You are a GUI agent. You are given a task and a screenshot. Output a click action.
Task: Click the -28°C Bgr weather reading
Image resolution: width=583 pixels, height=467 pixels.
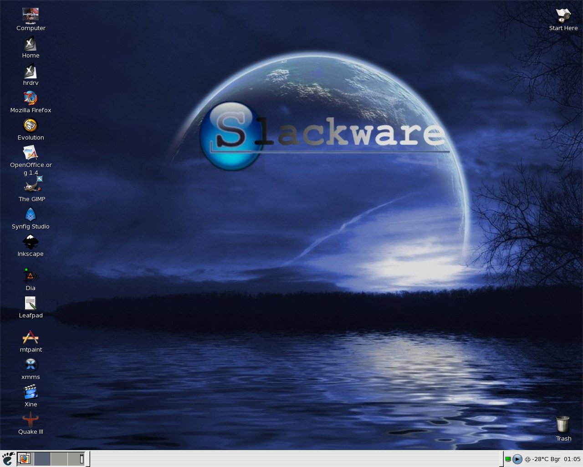tap(546, 459)
